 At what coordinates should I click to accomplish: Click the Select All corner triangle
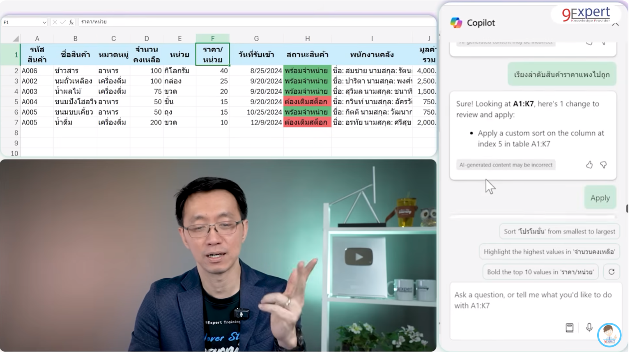tap(16, 39)
